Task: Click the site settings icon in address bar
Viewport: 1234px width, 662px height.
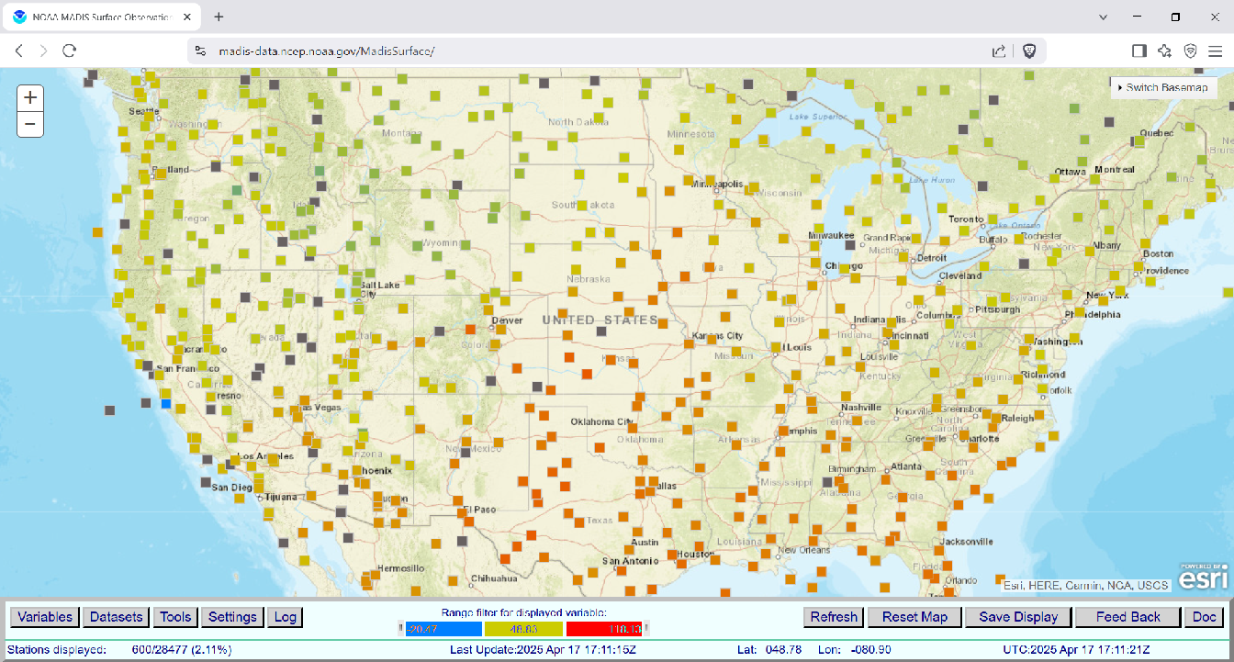Action: [202, 51]
